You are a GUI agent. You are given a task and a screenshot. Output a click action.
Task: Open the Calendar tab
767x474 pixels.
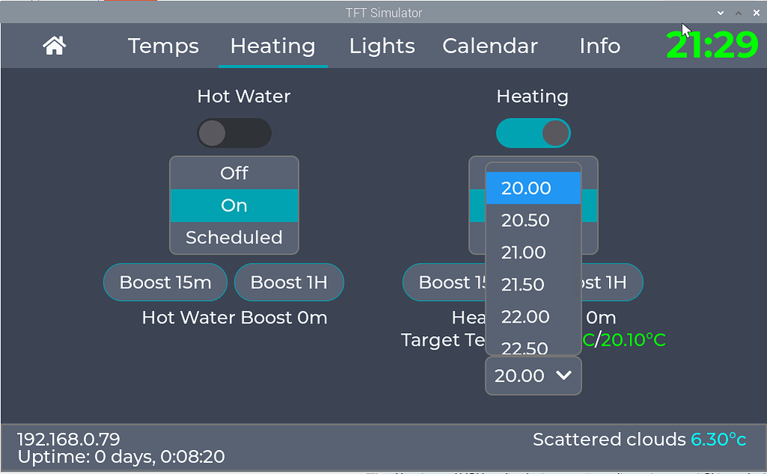(x=490, y=46)
